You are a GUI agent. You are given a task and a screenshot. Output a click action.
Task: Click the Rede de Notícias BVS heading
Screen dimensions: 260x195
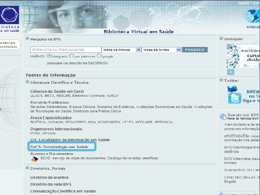point(243,118)
